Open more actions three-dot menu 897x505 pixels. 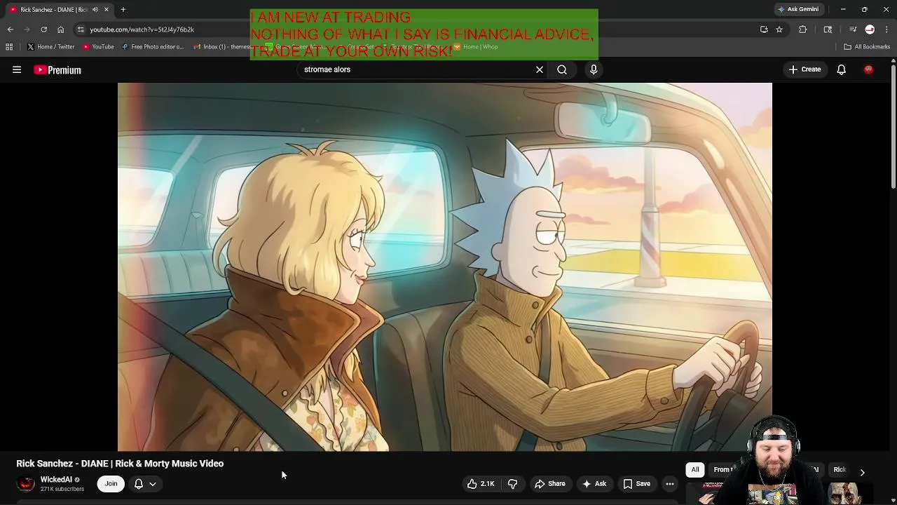tap(670, 483)
